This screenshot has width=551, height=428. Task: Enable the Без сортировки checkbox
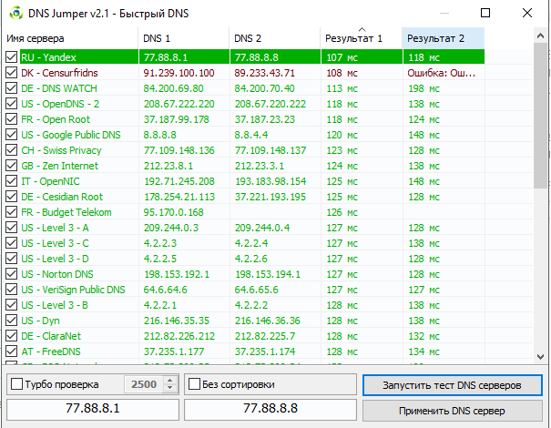pos(194,383)
